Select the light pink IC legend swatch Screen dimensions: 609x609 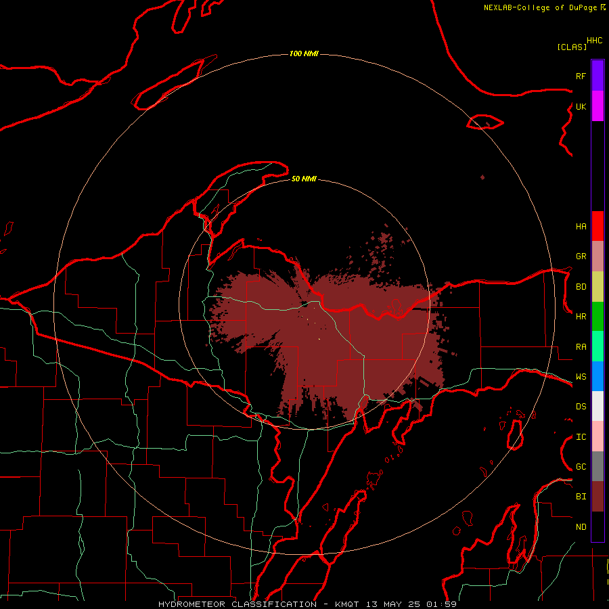click(x=597, y=436)
